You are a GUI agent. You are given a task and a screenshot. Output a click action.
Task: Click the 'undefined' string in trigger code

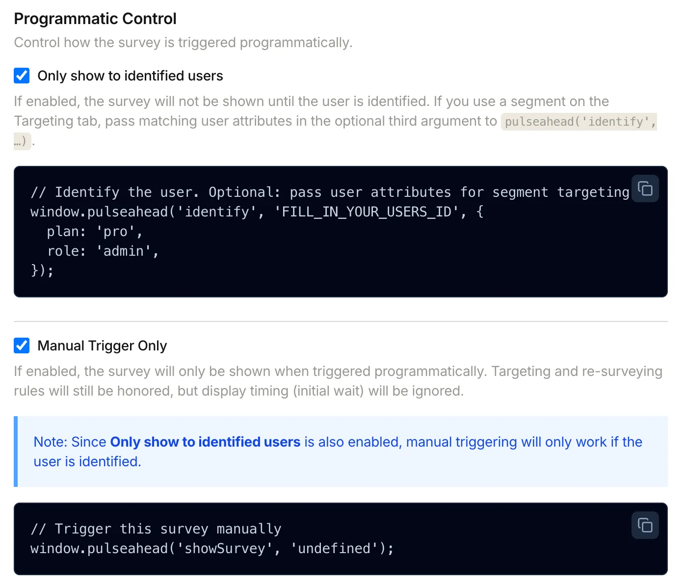click(334, 548)
